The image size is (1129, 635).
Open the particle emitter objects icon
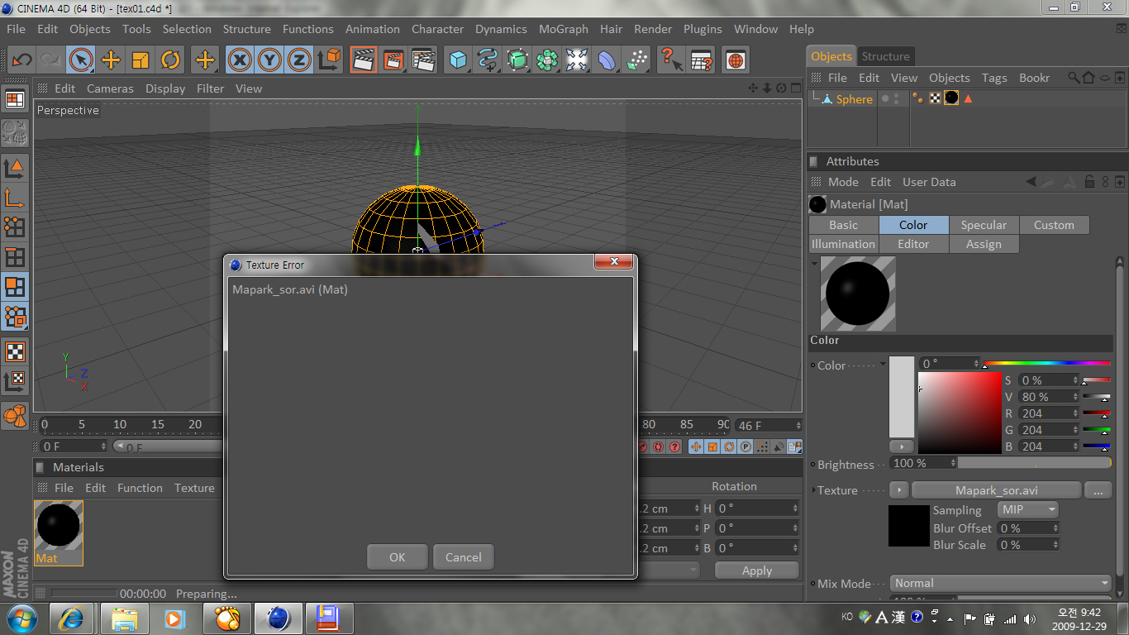coord(636,60)
